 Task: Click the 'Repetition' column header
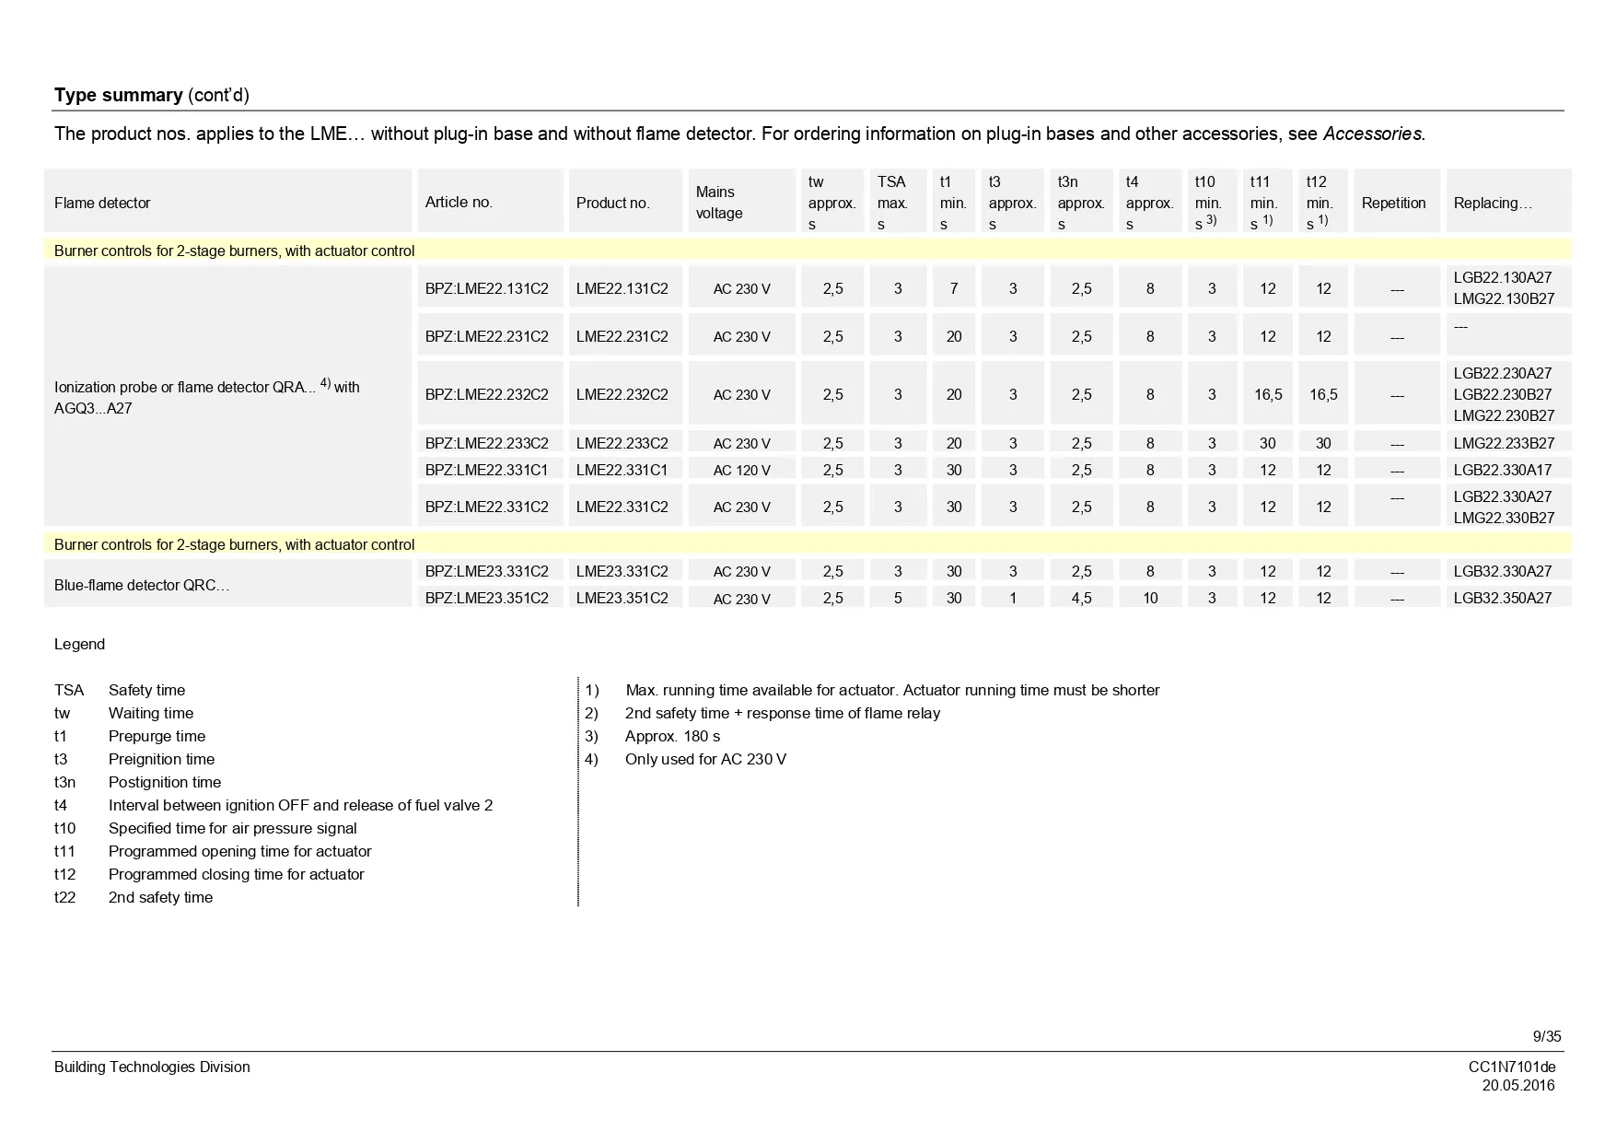[x=1393, y=203]
